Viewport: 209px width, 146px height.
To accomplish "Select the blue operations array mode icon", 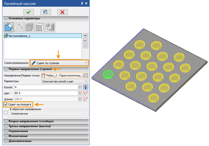I will click(9, 27).
